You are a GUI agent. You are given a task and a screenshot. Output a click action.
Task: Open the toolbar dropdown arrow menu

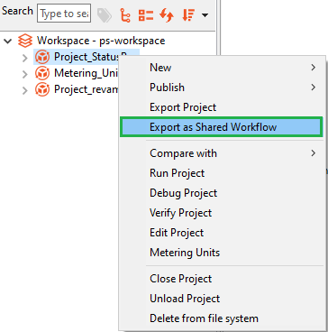coord(205,15)
